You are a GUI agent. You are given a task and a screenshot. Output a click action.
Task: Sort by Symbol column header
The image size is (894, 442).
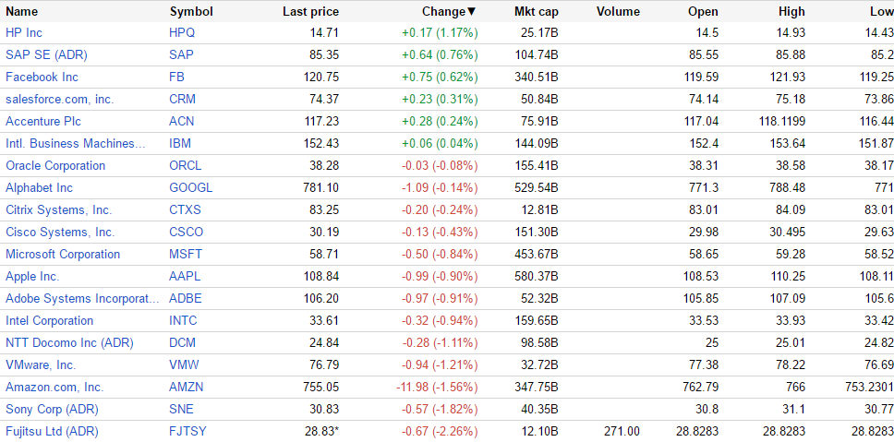pos(191,12)
